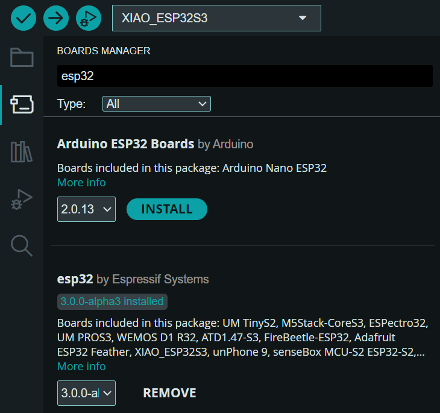Open More info for esp32 by Espressif

click(x=81, y=367)
